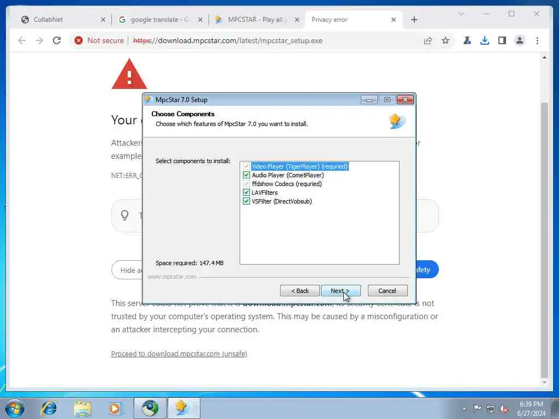Reload the page in Chrome
559x419 pixels.
pyautogui.click(x=57, y=40)
